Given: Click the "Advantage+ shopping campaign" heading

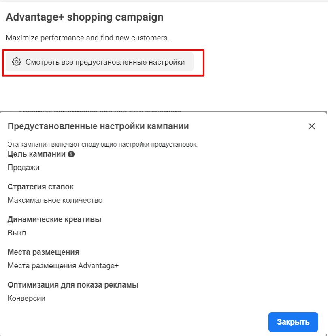Looking at the screenshot, I should (x=85, y=17).
